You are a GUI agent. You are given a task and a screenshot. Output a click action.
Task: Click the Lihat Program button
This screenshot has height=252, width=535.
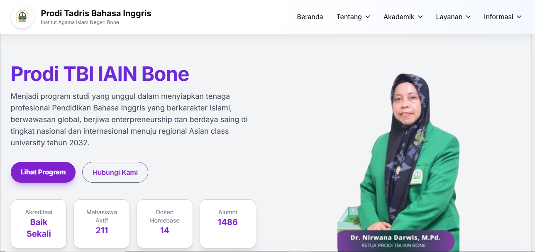[43, 172]
